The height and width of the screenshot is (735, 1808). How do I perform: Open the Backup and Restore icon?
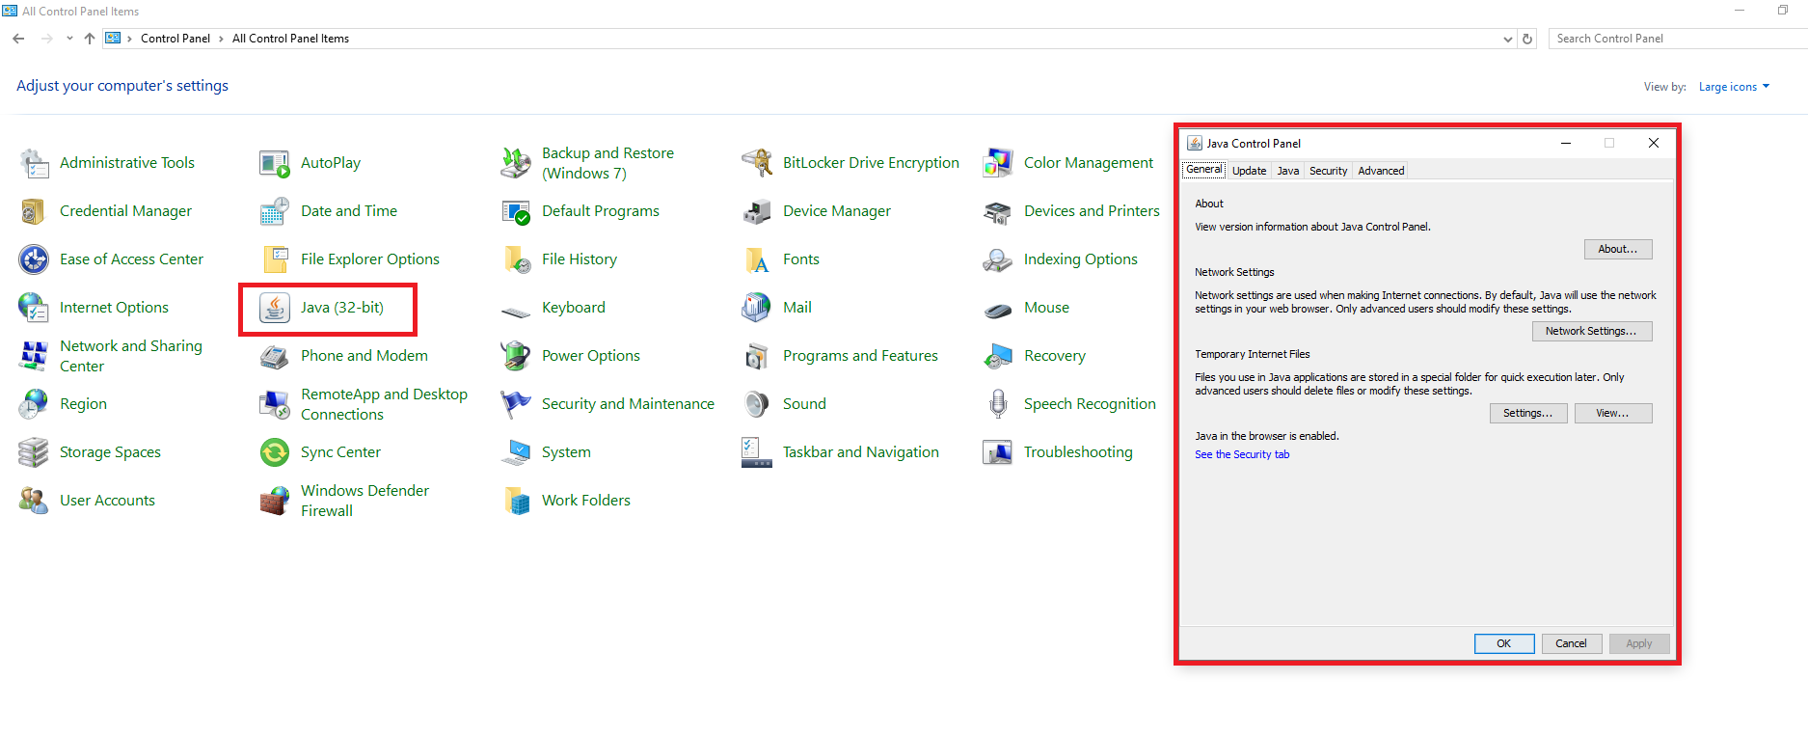coord(516,163)
